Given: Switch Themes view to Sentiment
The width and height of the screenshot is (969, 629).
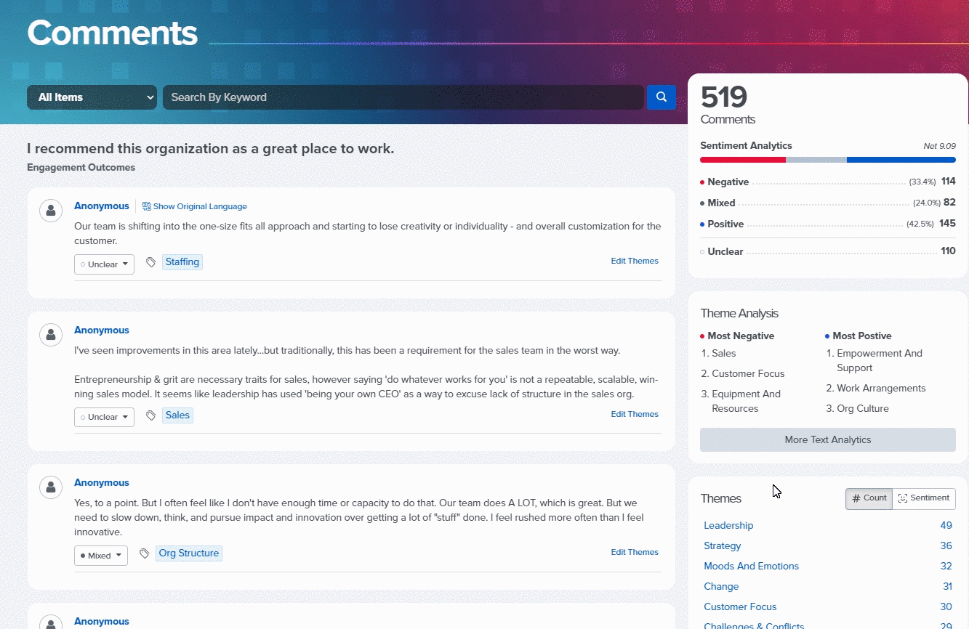Looking at the screenshot, I should tap(924, 498).
